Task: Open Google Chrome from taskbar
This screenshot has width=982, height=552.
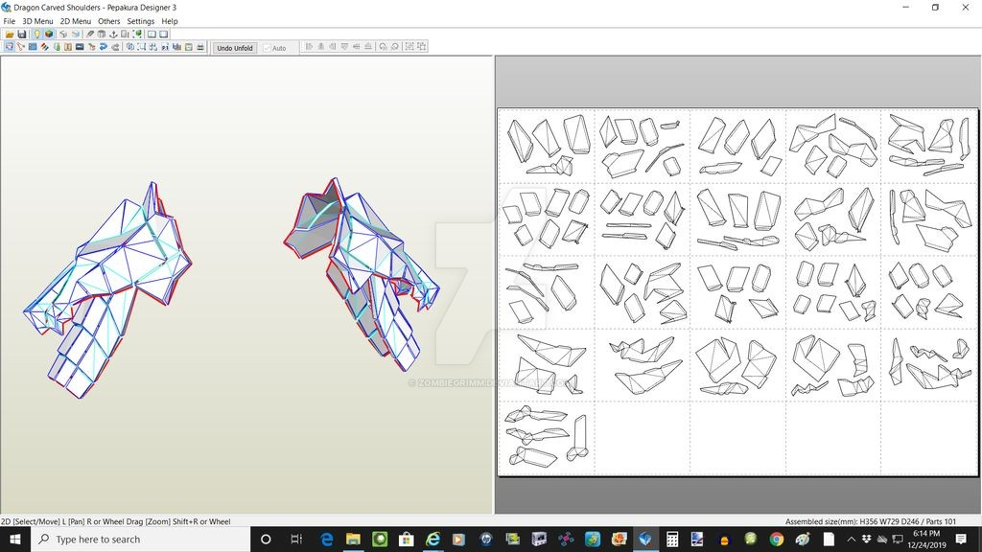Action: pos(777,540)
